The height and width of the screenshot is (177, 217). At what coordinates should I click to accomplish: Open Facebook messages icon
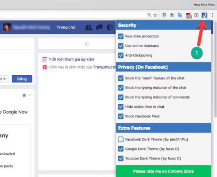(99, 27)
